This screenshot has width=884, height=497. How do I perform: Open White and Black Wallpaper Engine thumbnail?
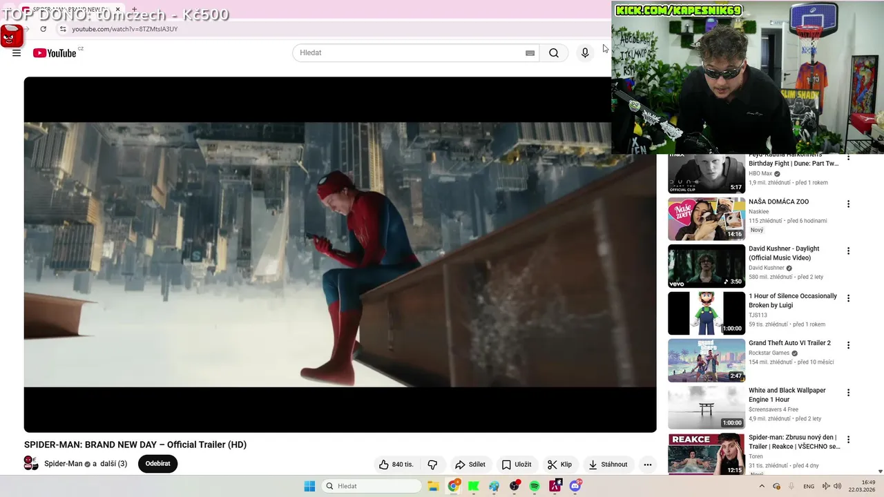(707, 407)
